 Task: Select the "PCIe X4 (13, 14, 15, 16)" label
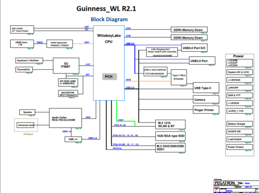(x=125, y=136)
